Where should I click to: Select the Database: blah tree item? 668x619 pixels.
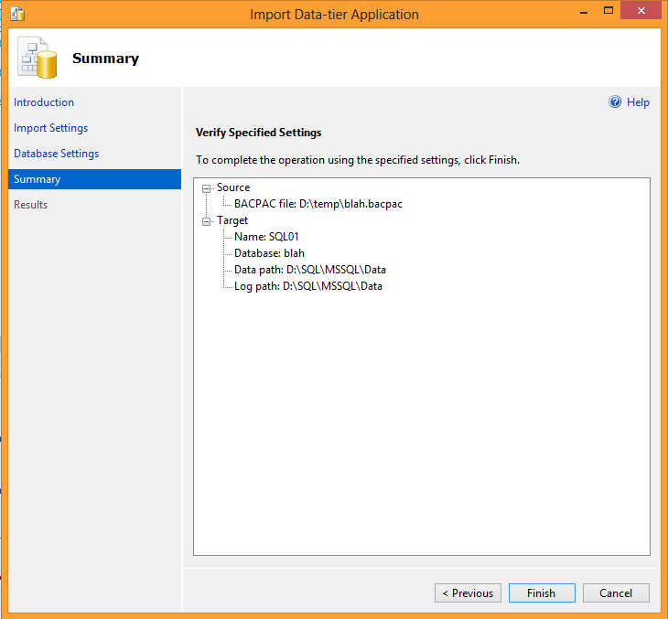269,253
